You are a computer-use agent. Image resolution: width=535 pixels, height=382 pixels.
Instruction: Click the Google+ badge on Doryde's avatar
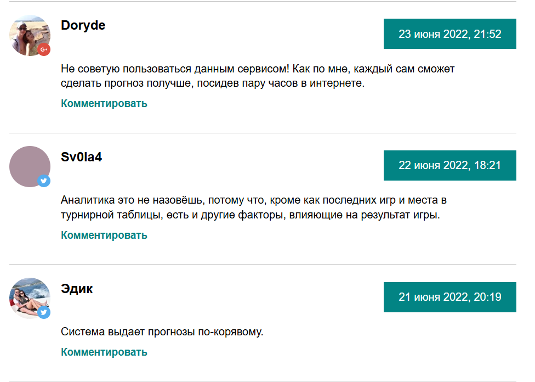click(x=44, y=49)
